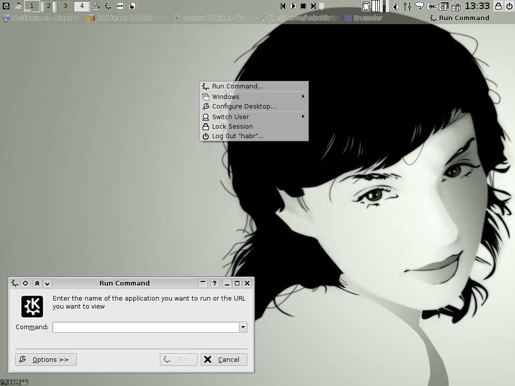Image resolution: width=515 pixels, height=386 pixels.
Task: Start playback with media applet play button
Action: 293,6
